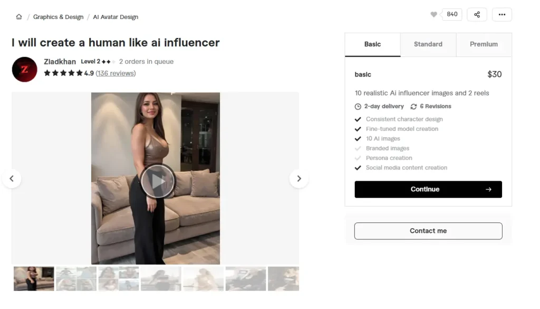Viewport: 540px width, 309px height.
Task: Click the 840 favorites count
Action: point(452,14)
